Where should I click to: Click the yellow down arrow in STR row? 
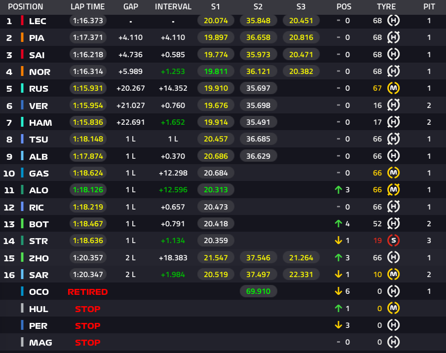(338, 241)
